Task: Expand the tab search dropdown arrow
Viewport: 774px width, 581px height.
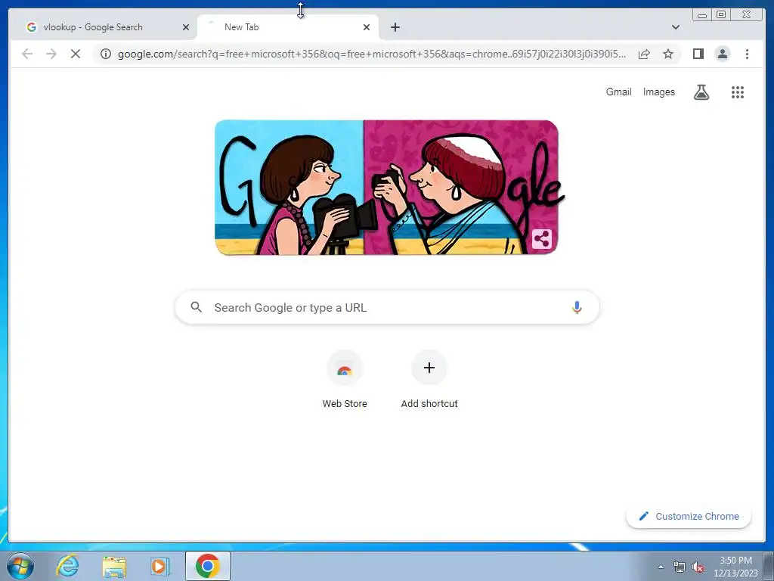Action: [x=675, y=27]
